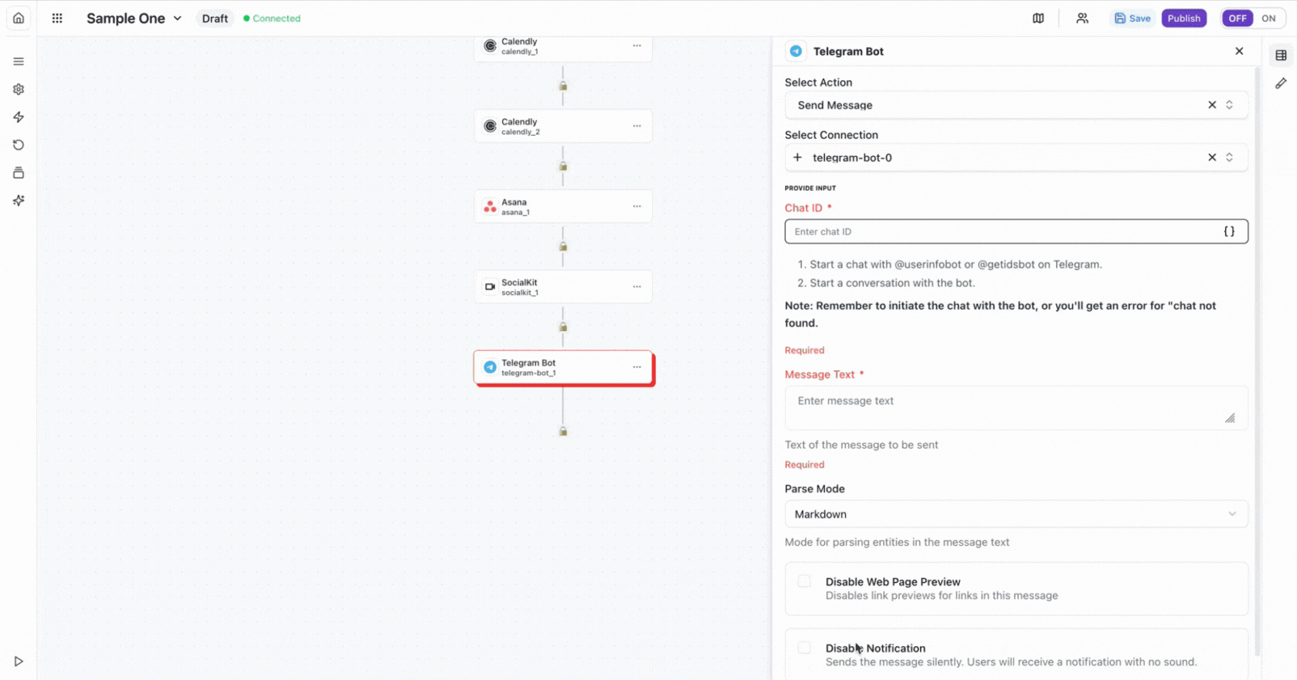The width and height of the screenshot is (1297, 680).
Task: Open the collaborators people icon
Action: coord(1082,19)
